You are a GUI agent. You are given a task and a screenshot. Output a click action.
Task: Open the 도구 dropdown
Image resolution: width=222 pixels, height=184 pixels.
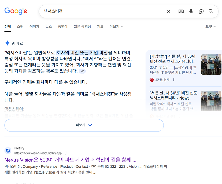[211, 27]
